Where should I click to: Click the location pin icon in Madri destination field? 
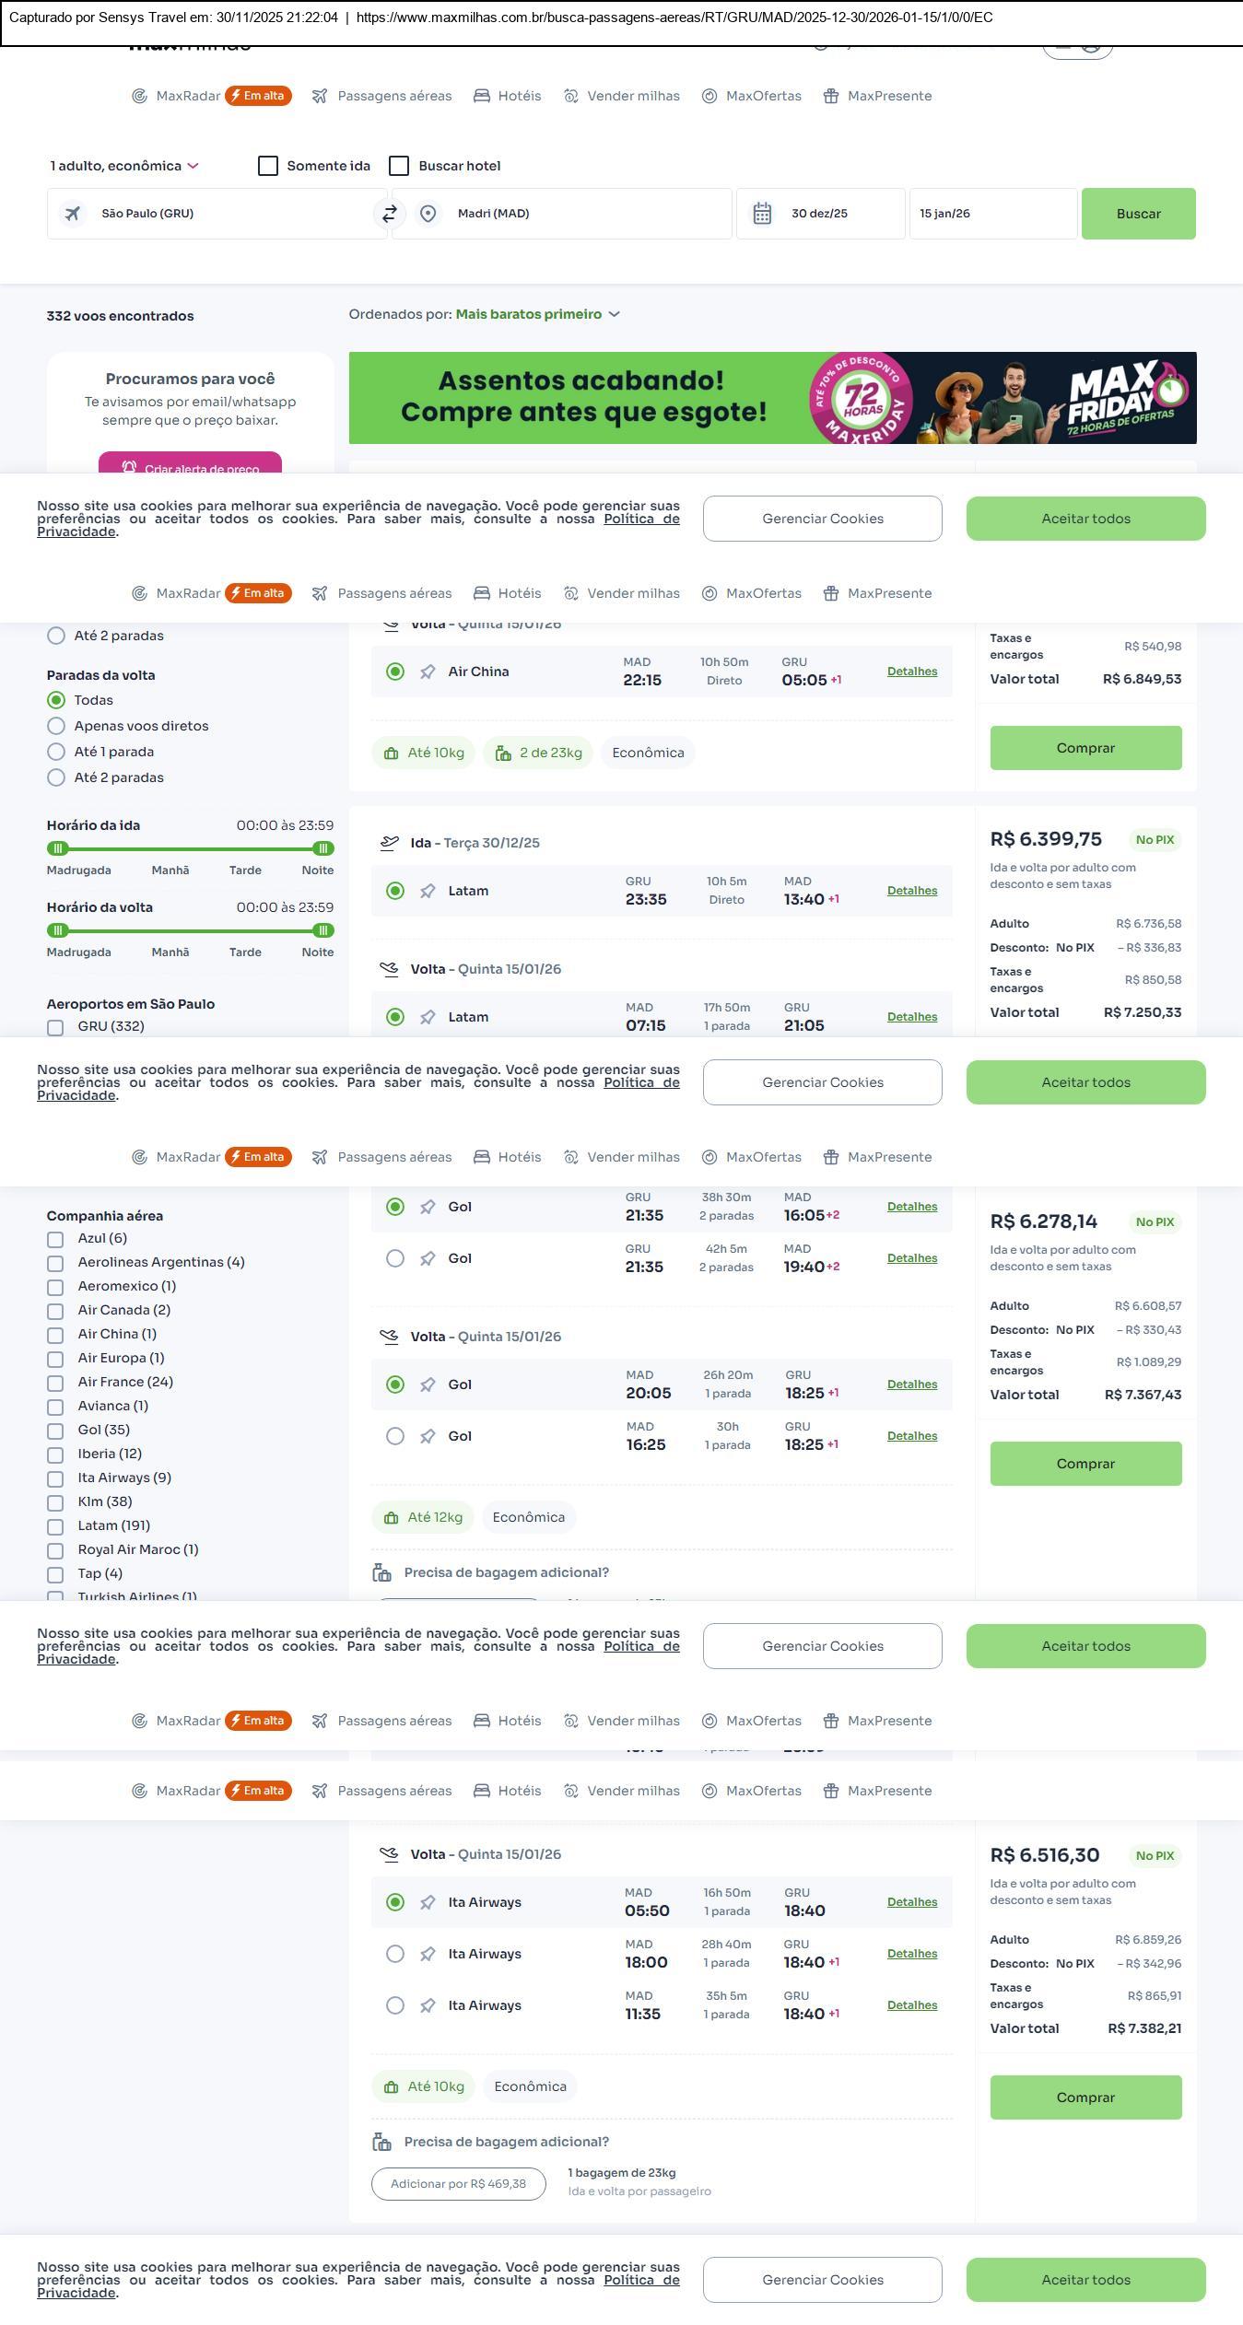428,214
